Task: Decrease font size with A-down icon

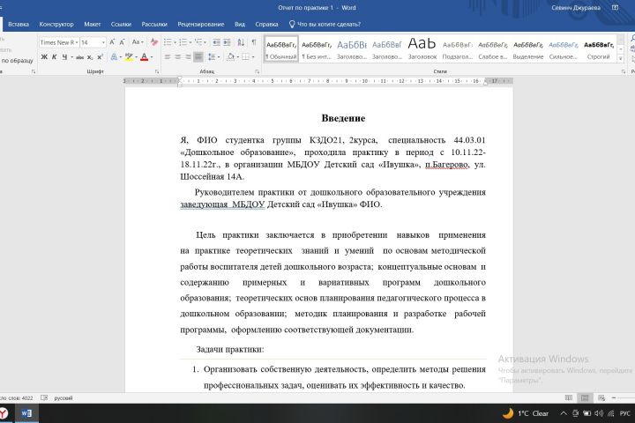Action: [122, 42]
